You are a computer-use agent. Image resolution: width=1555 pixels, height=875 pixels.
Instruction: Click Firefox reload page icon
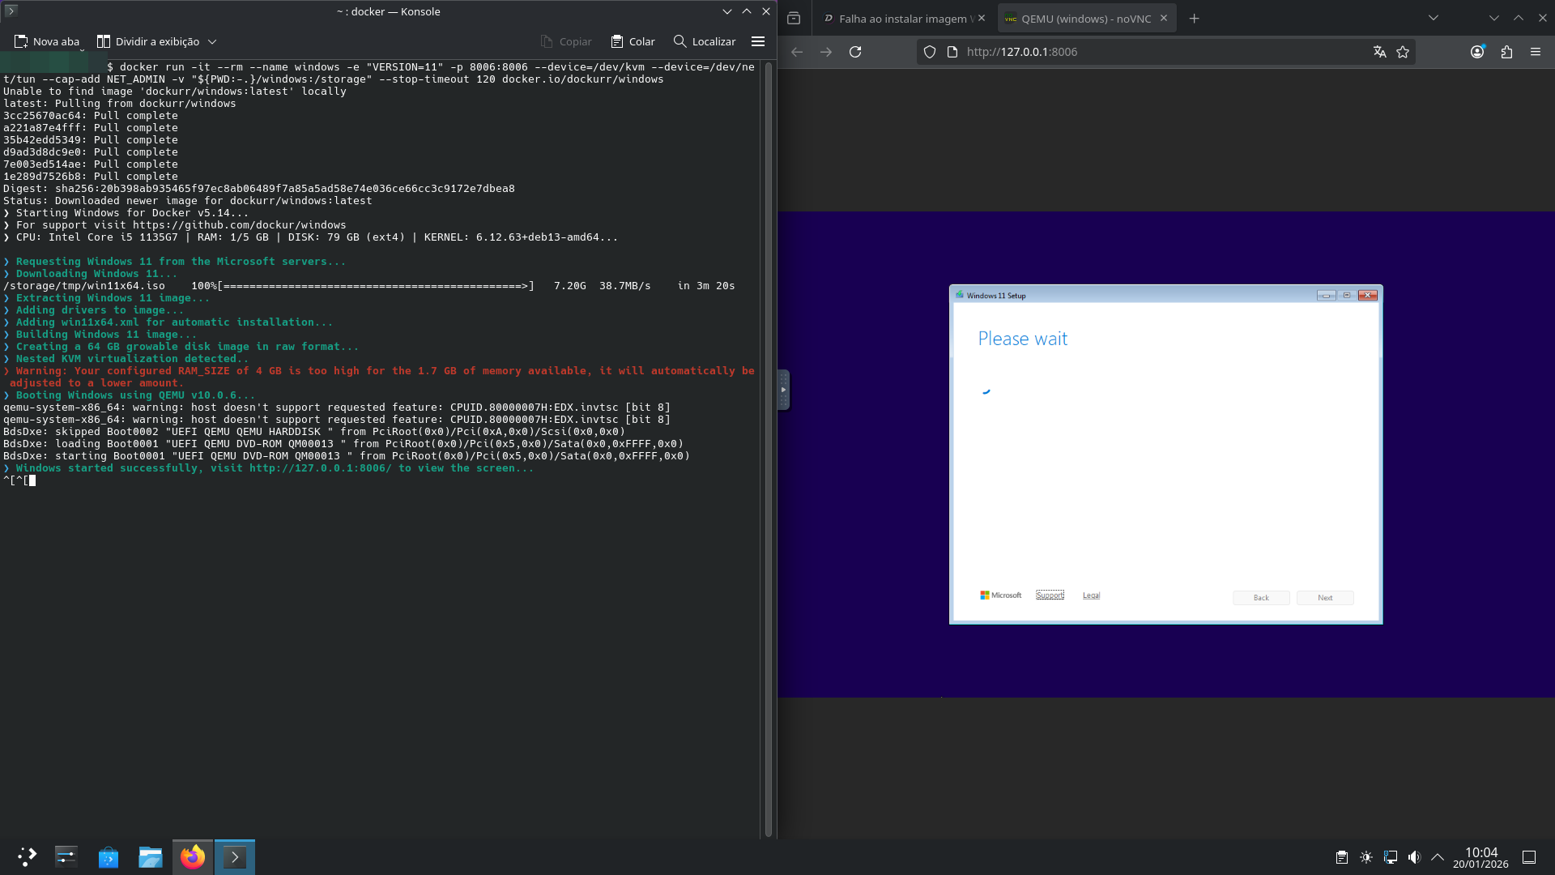855,52
